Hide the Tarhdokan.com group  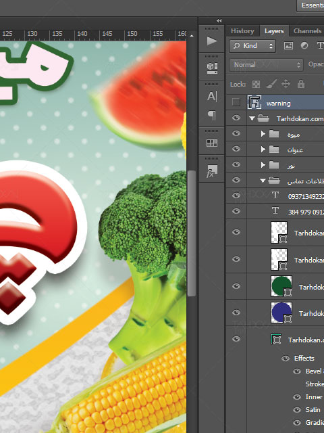[x=236, y=118]
